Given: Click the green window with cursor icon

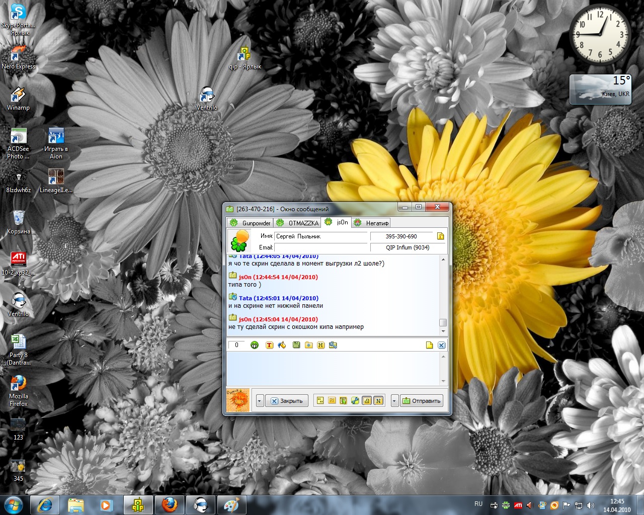Looking at the screenshot, I should click(x=344, y=401).
